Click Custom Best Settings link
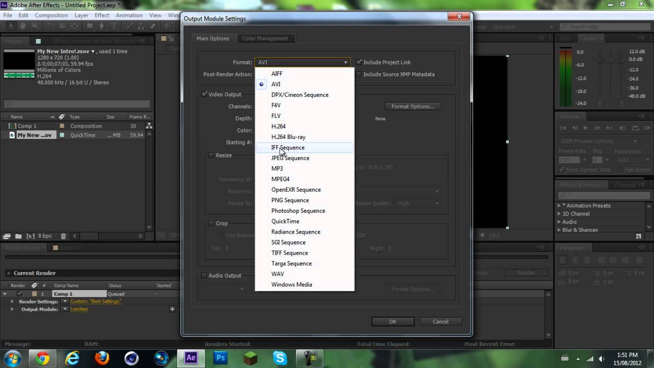 coord(96,302)
